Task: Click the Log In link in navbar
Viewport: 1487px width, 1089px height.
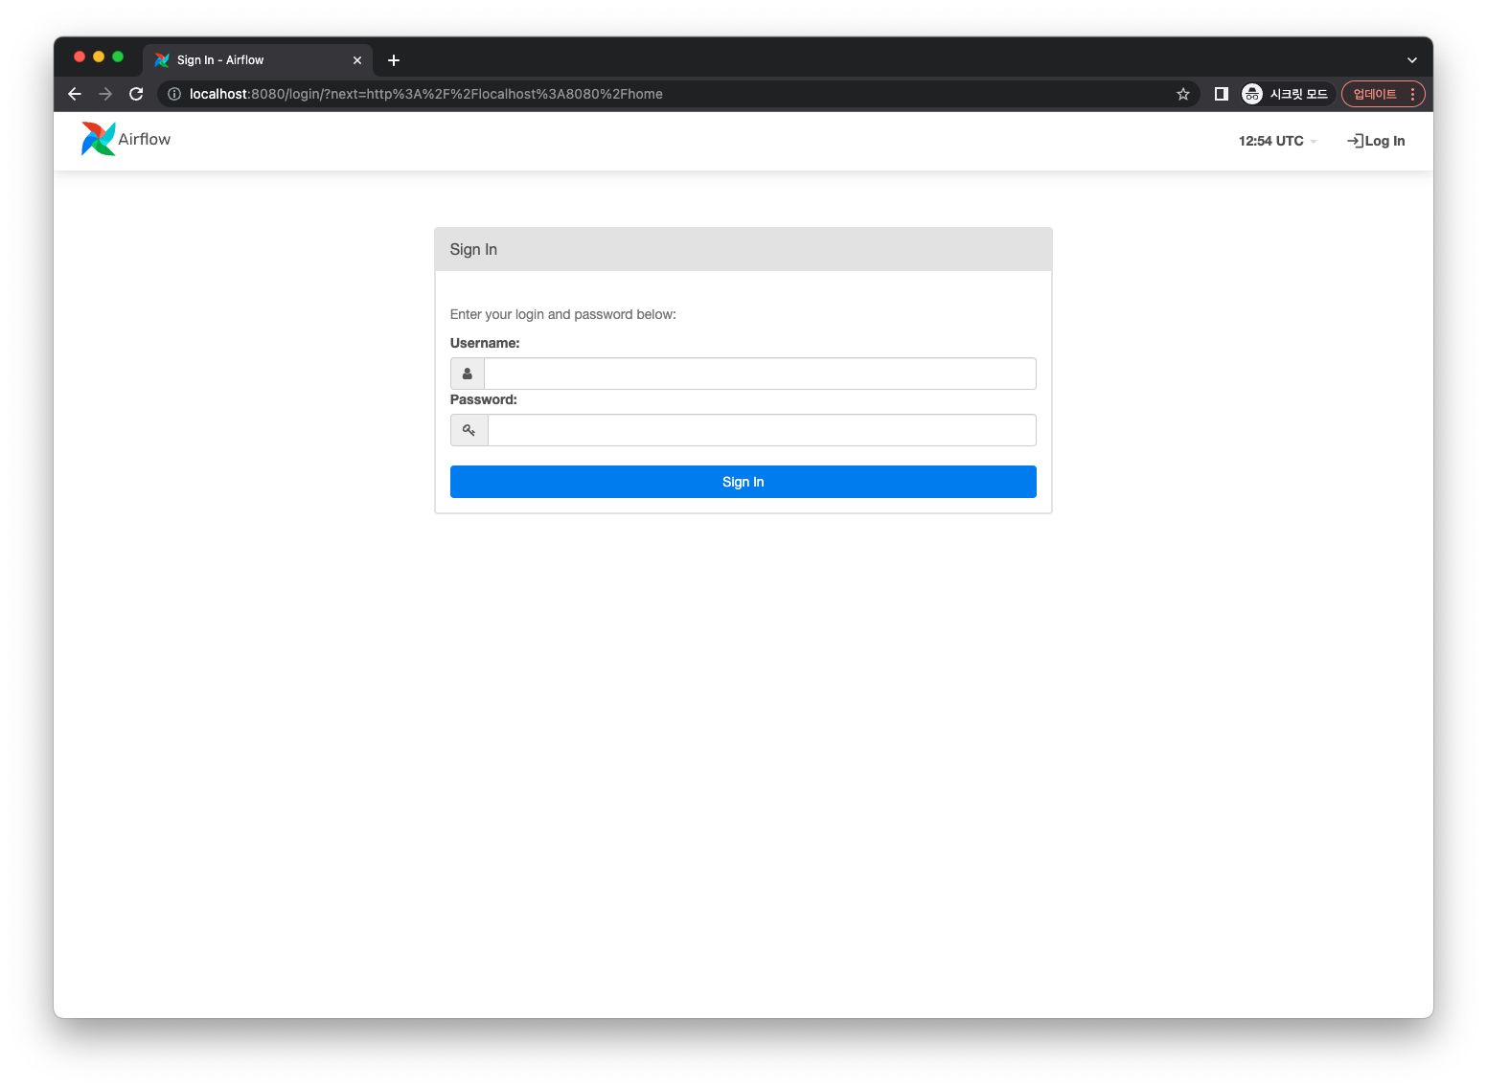Action: (x=1376, y=141)
